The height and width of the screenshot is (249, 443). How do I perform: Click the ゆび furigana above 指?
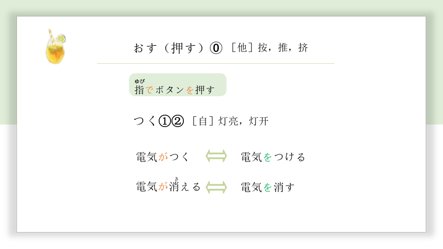(140, 81)
